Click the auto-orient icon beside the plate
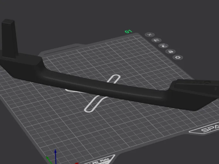 (x=163, y=46)
